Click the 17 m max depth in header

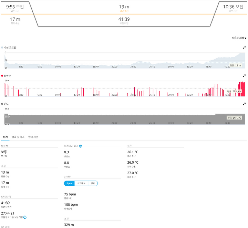pyautogui.click(x=15, y=19)
